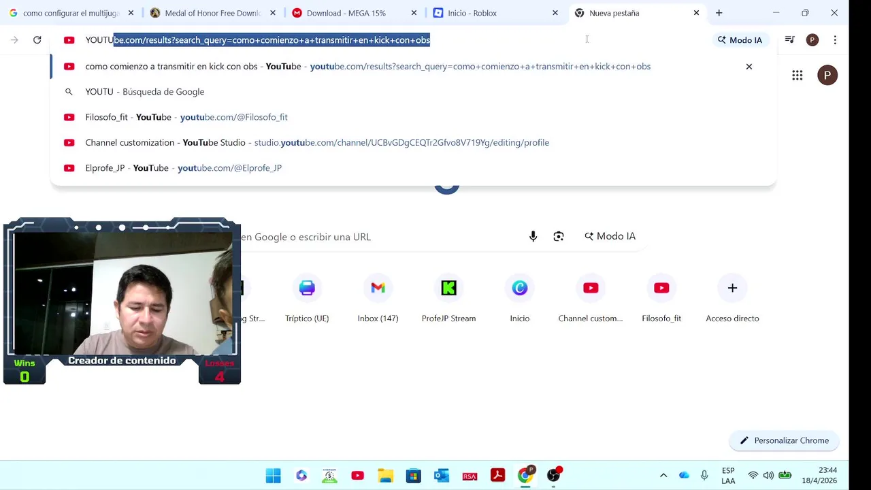Click Modo IA button in address bar

[x=740, y=40]
